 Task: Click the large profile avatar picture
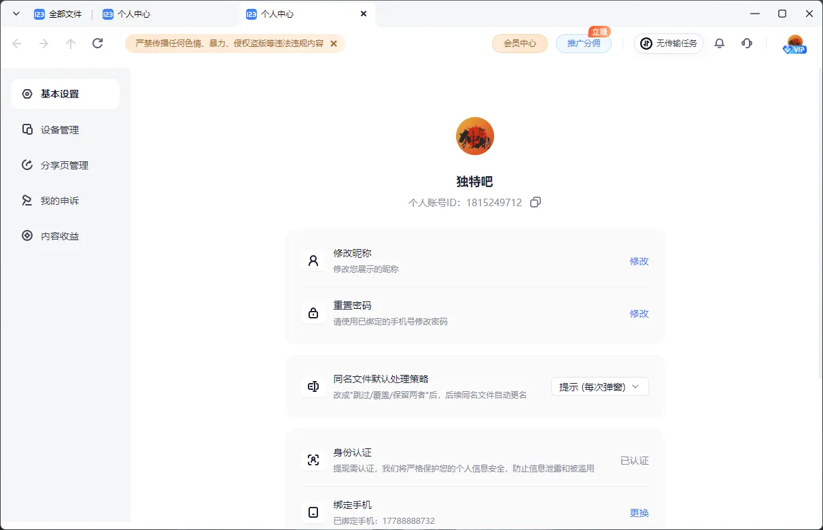475,136
